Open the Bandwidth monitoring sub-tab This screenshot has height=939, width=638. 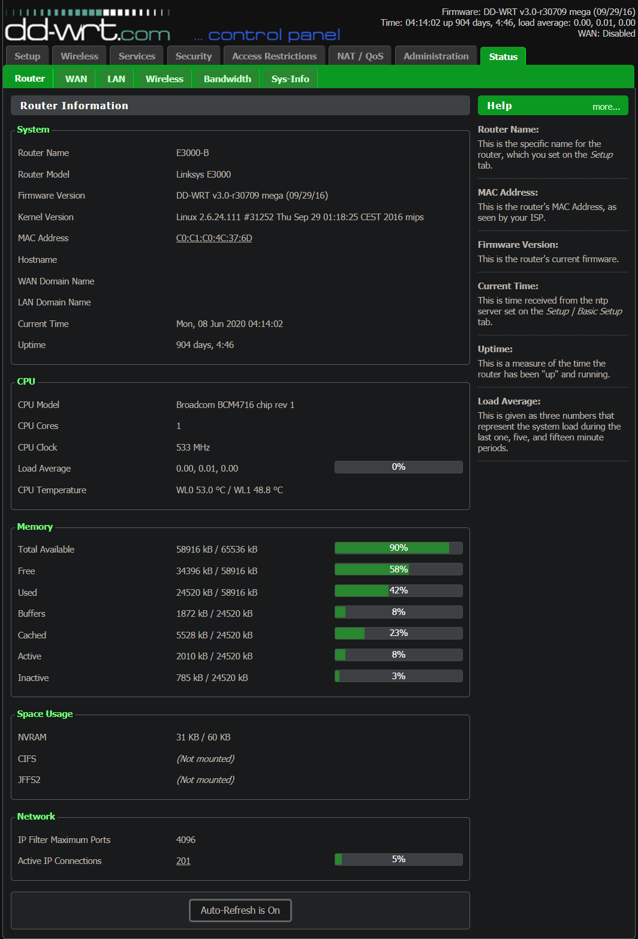point(226,78)
